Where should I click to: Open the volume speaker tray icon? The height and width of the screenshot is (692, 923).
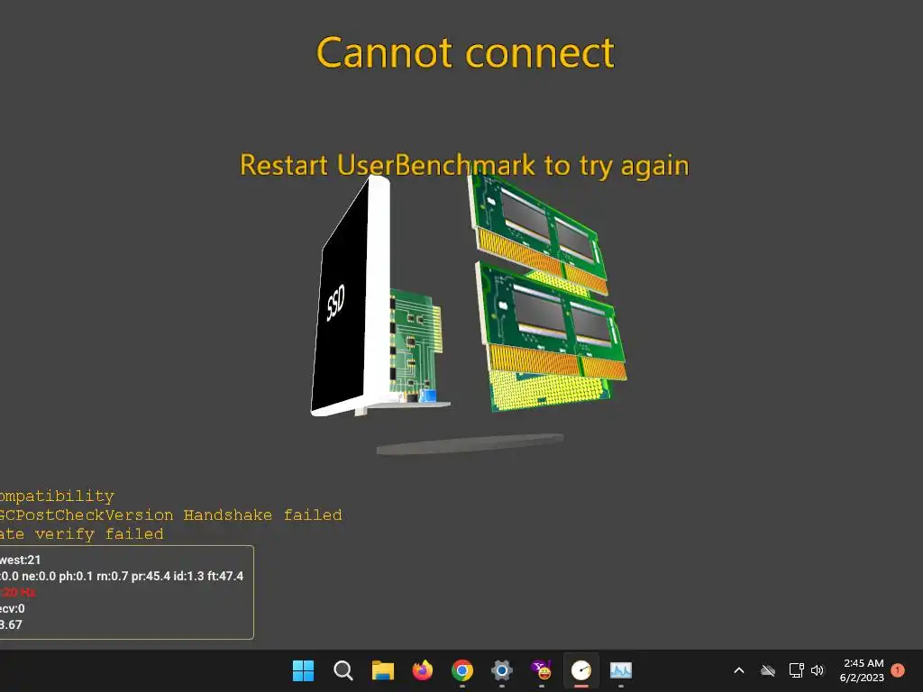(818, 670)
